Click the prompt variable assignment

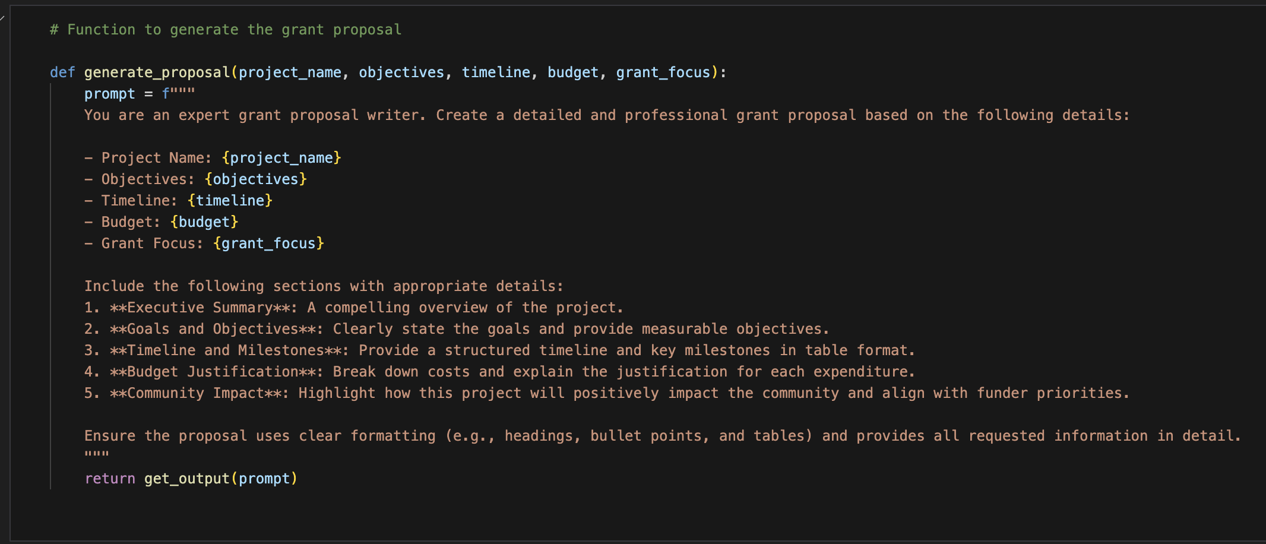click(x=110, y=94)
